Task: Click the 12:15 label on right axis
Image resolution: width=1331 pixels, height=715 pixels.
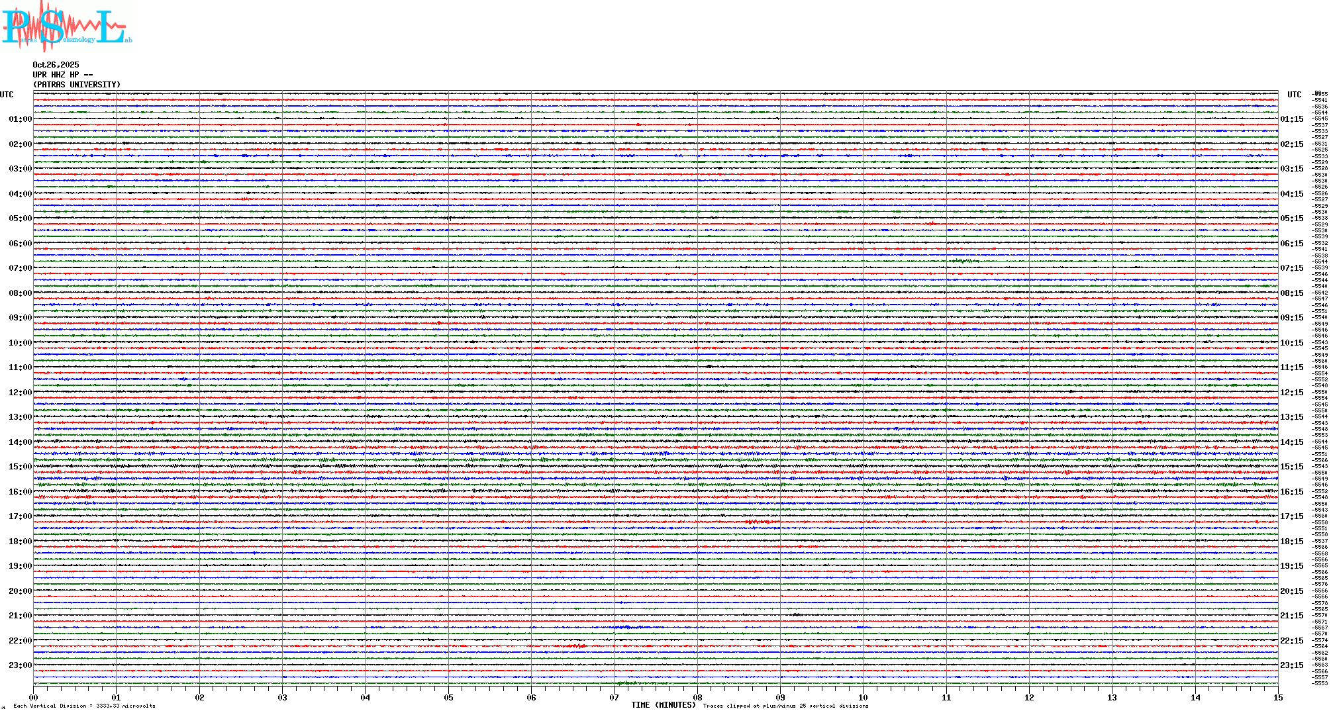Action: point(1291,393)
